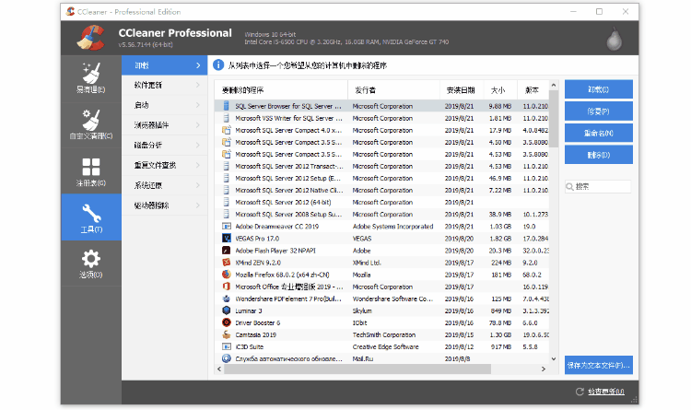Click the search magnifier icon

(x=569, y=187)
